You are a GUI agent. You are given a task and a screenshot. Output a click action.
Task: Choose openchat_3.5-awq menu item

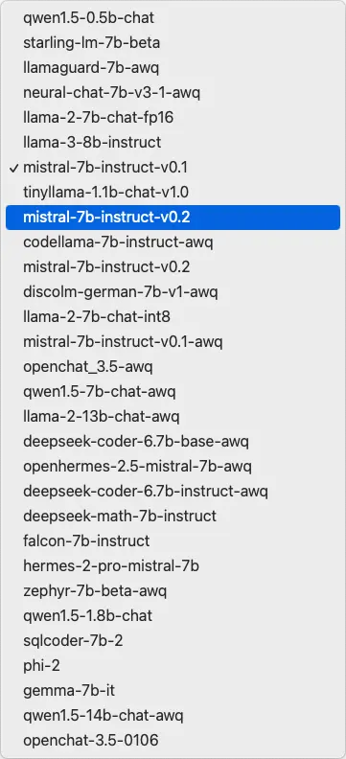173,367
